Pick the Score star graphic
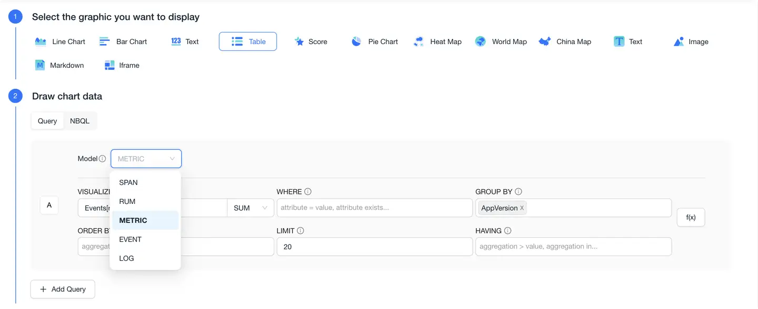Image resolution: width=758 pixels, height=309 pixels. coord(311,42)
